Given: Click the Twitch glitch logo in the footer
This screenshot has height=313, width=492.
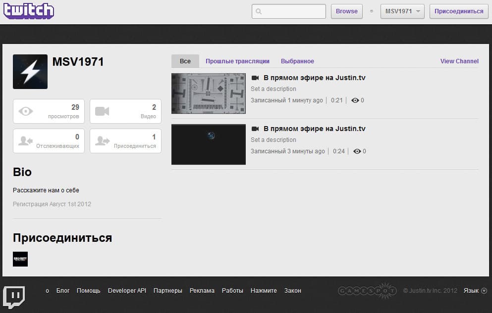Looking at the screenshot, I should pos(14,296).
